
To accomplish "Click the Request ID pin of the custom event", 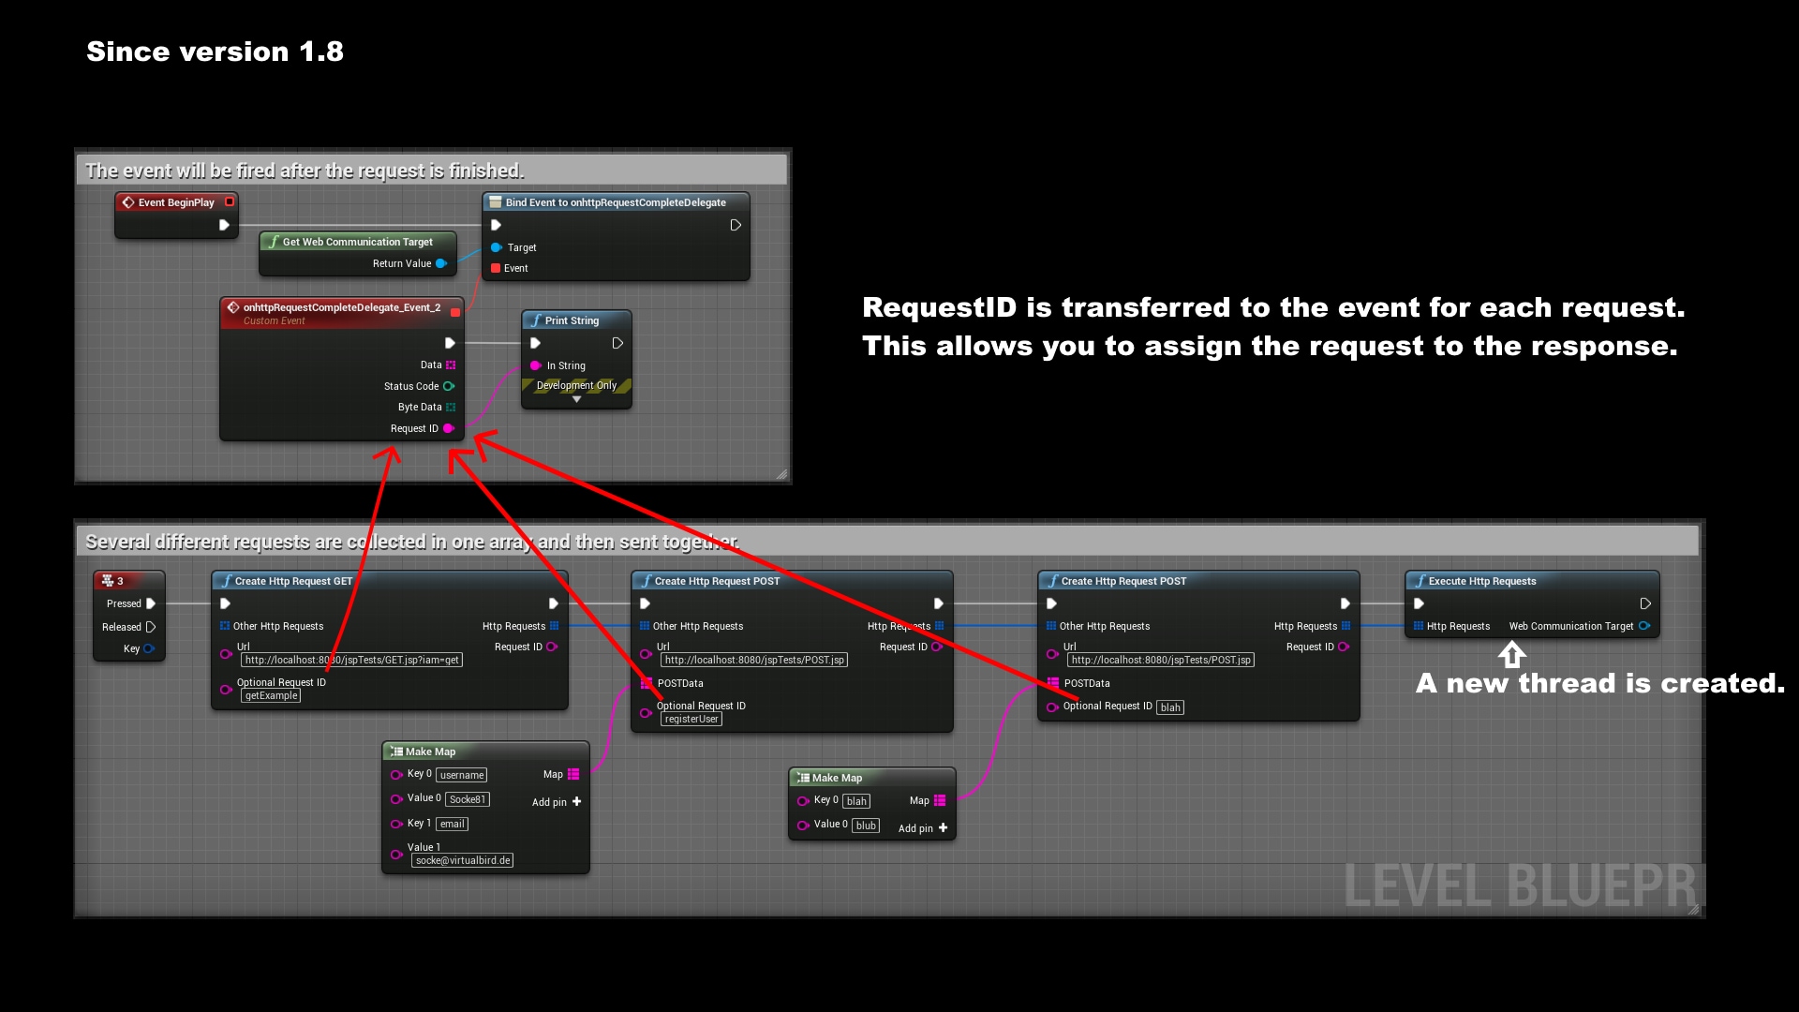I will [x=449, y=428].
